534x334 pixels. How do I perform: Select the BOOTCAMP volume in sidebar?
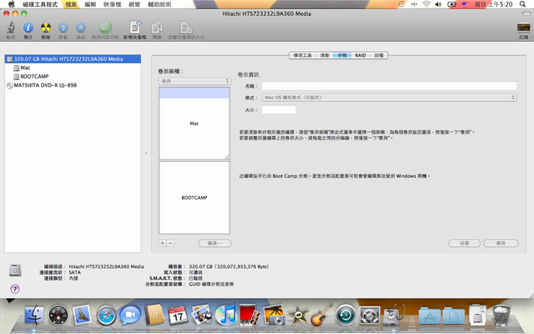coord(73,76)
